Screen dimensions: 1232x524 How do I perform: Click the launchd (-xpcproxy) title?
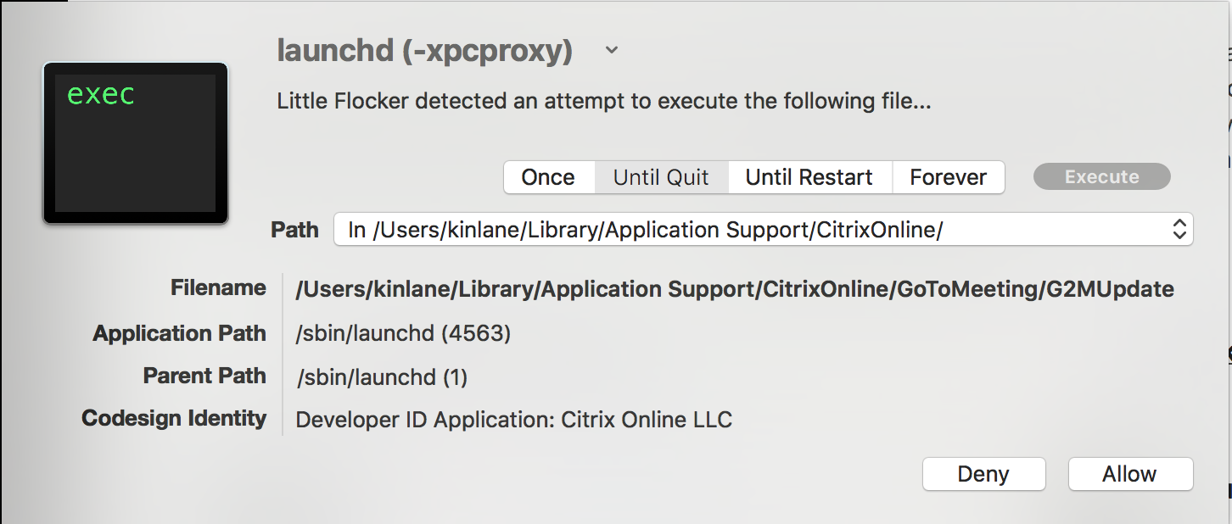425,51
